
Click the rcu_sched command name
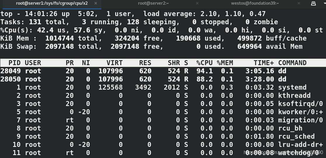(297, 136)
